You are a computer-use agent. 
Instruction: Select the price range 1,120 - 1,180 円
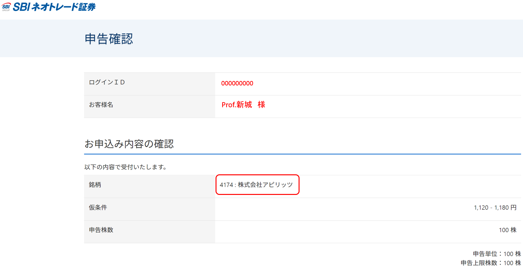point(495,208)
